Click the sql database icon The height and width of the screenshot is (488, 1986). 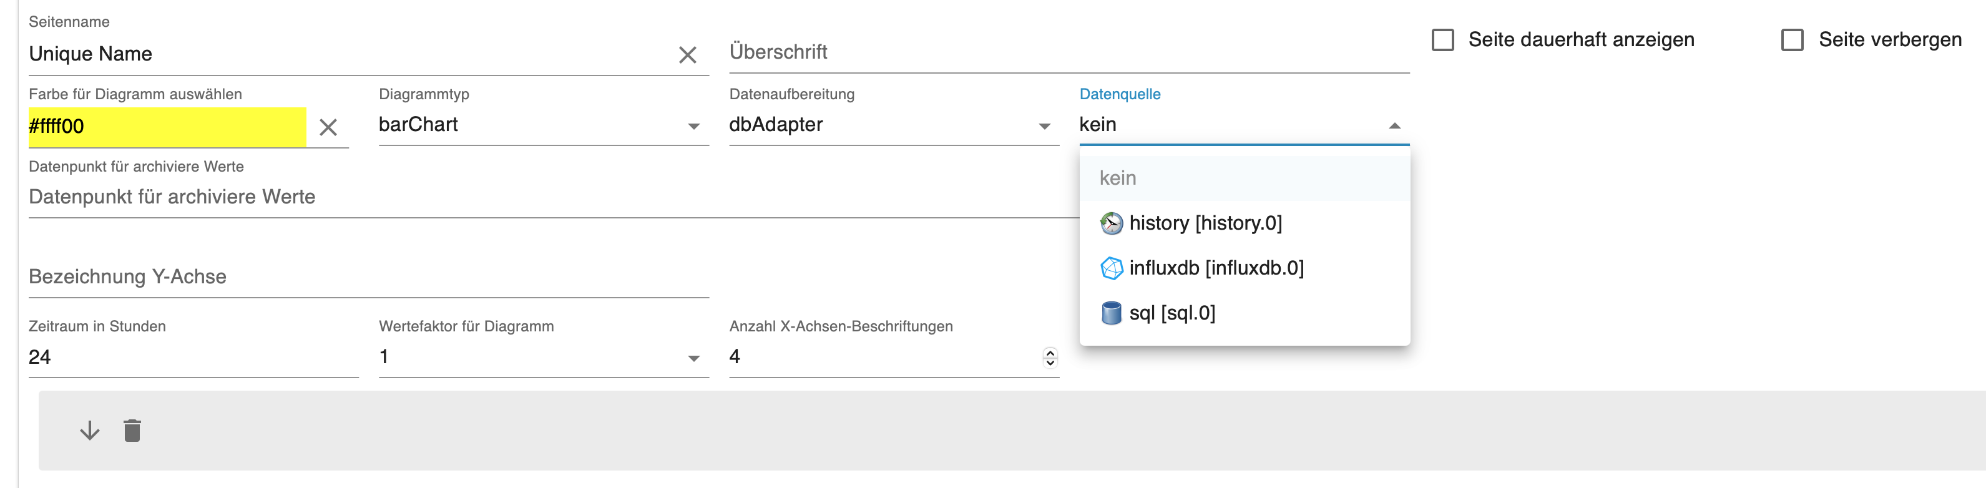[1111, 313]
